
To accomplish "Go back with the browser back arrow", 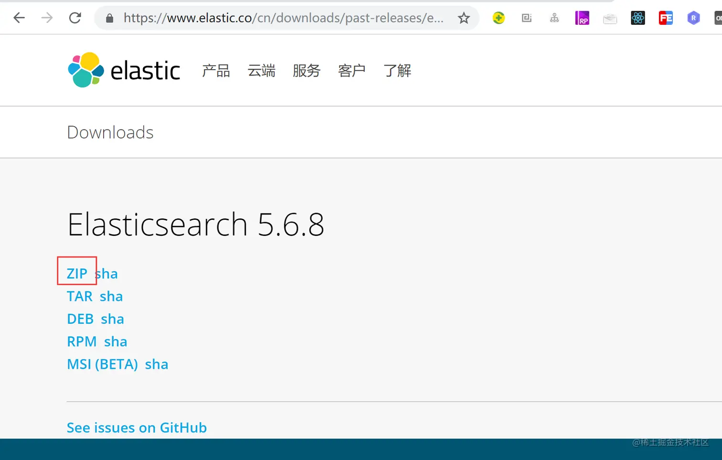I will click(19, 18).
